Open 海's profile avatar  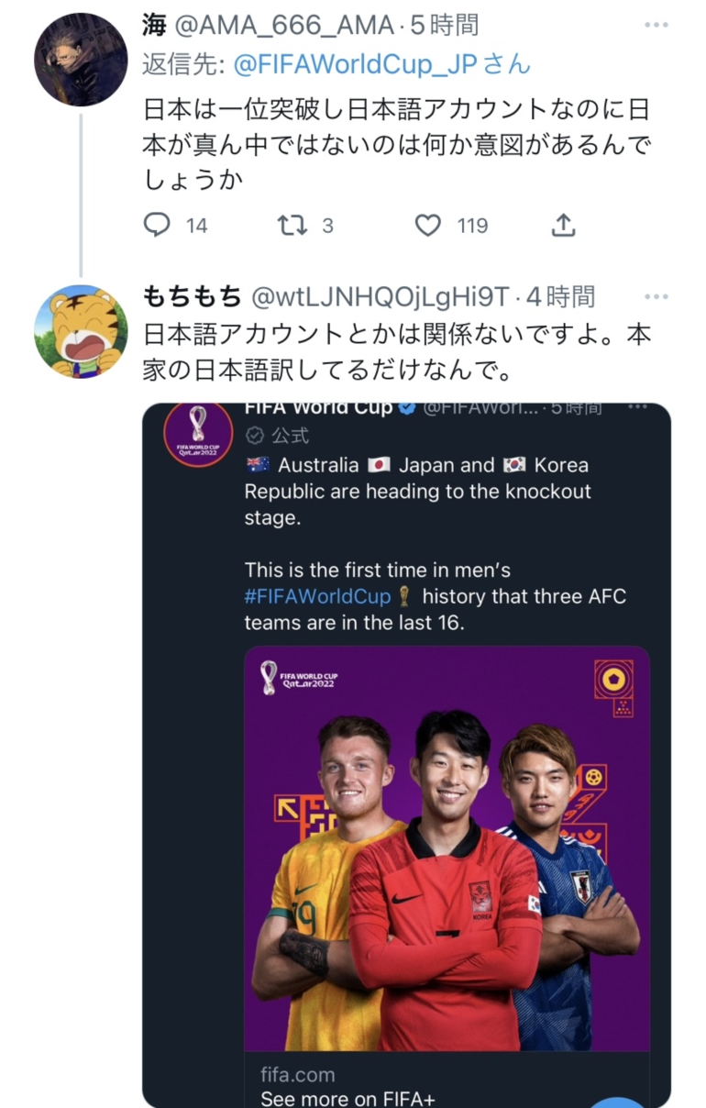click(x=81, y=60)
